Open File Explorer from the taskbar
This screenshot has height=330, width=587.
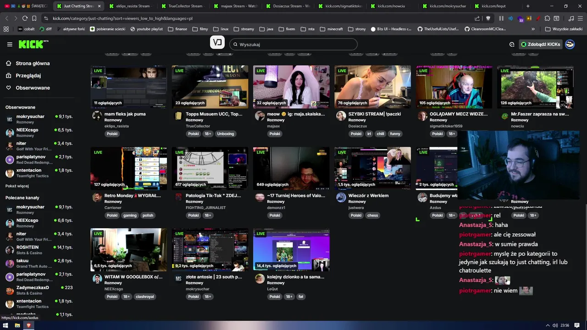point(17,325)
